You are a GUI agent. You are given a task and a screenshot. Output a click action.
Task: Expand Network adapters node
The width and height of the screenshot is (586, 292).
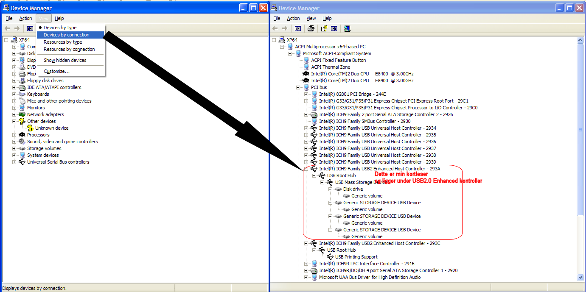(x=14, y=114)
